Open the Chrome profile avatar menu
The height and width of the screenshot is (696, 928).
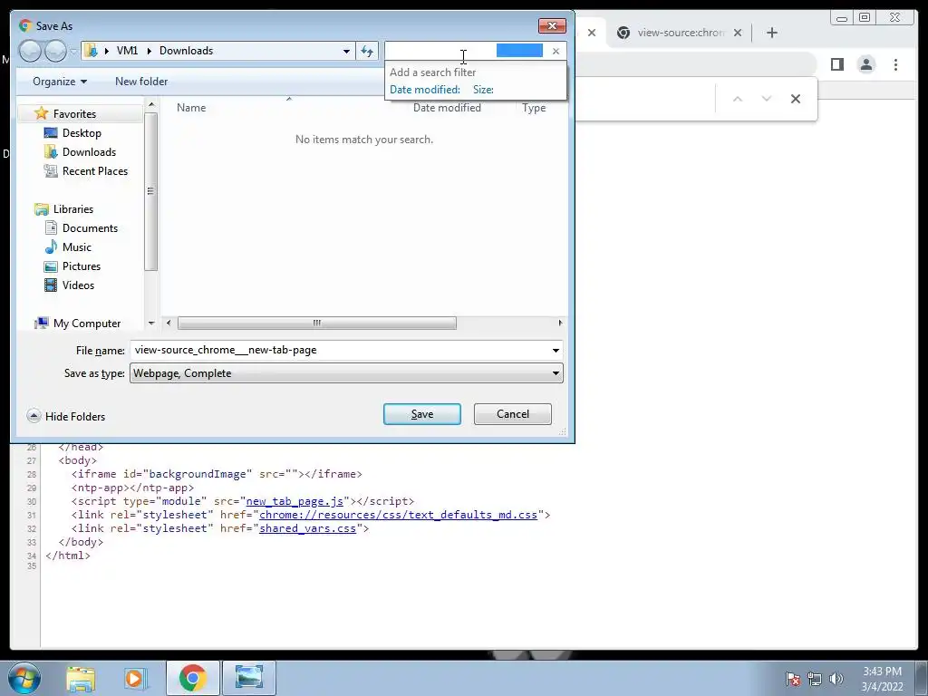click(865, 64)
